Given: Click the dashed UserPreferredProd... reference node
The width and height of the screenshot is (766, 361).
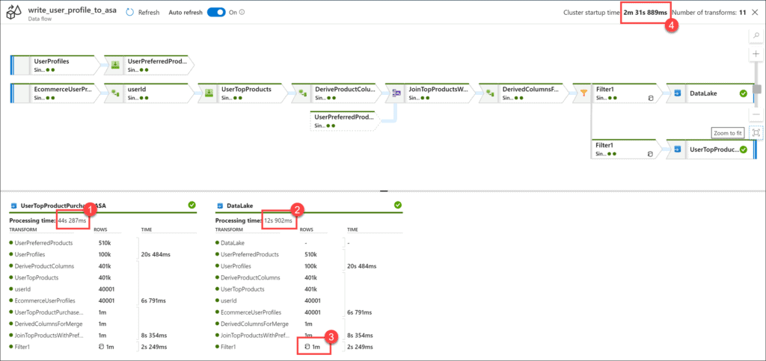Looking at the screenshot, I should tap(343, 121).
